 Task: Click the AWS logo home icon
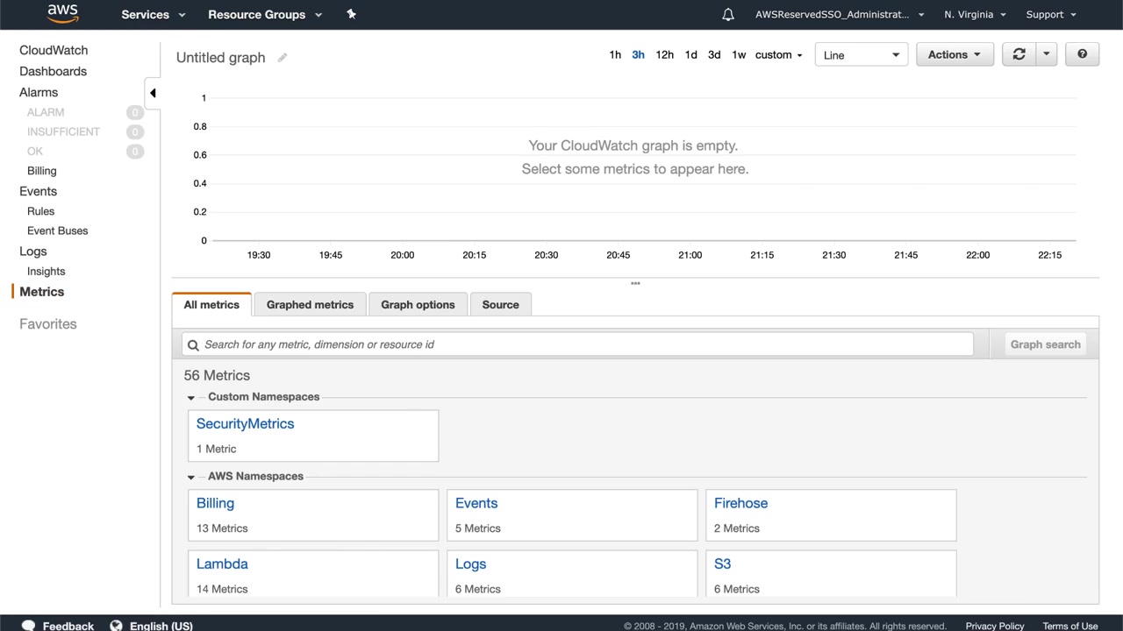pos(62,14)
